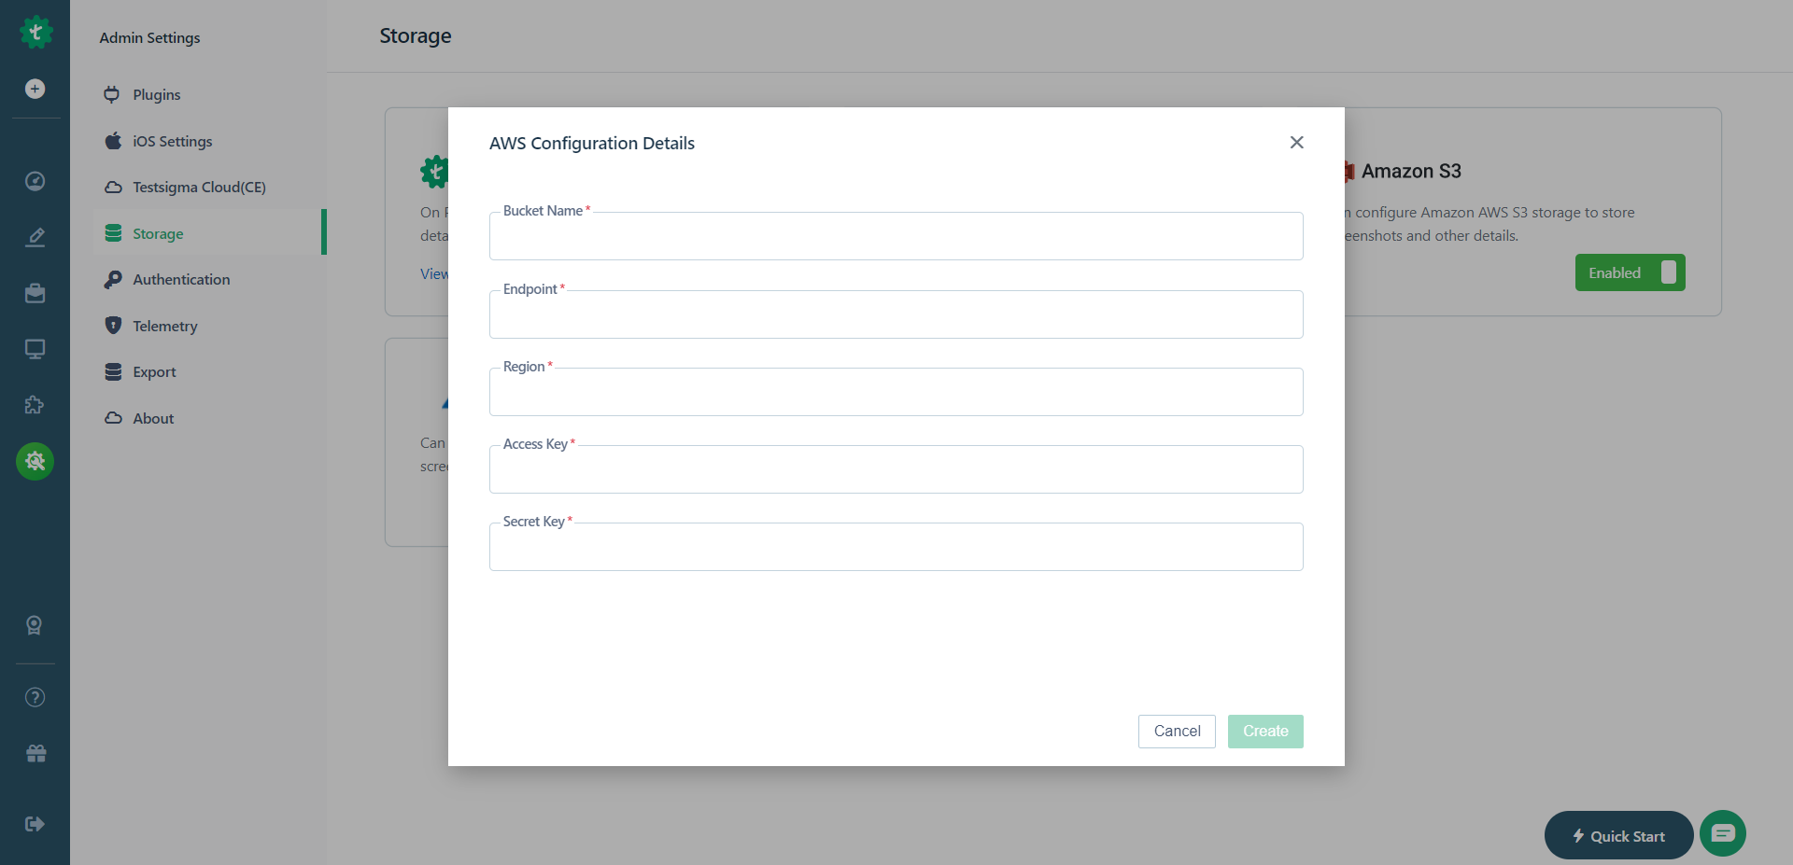This screenshot has width=1793, height=865.
Task: Focus the Region input field
Action: point(896,392)
